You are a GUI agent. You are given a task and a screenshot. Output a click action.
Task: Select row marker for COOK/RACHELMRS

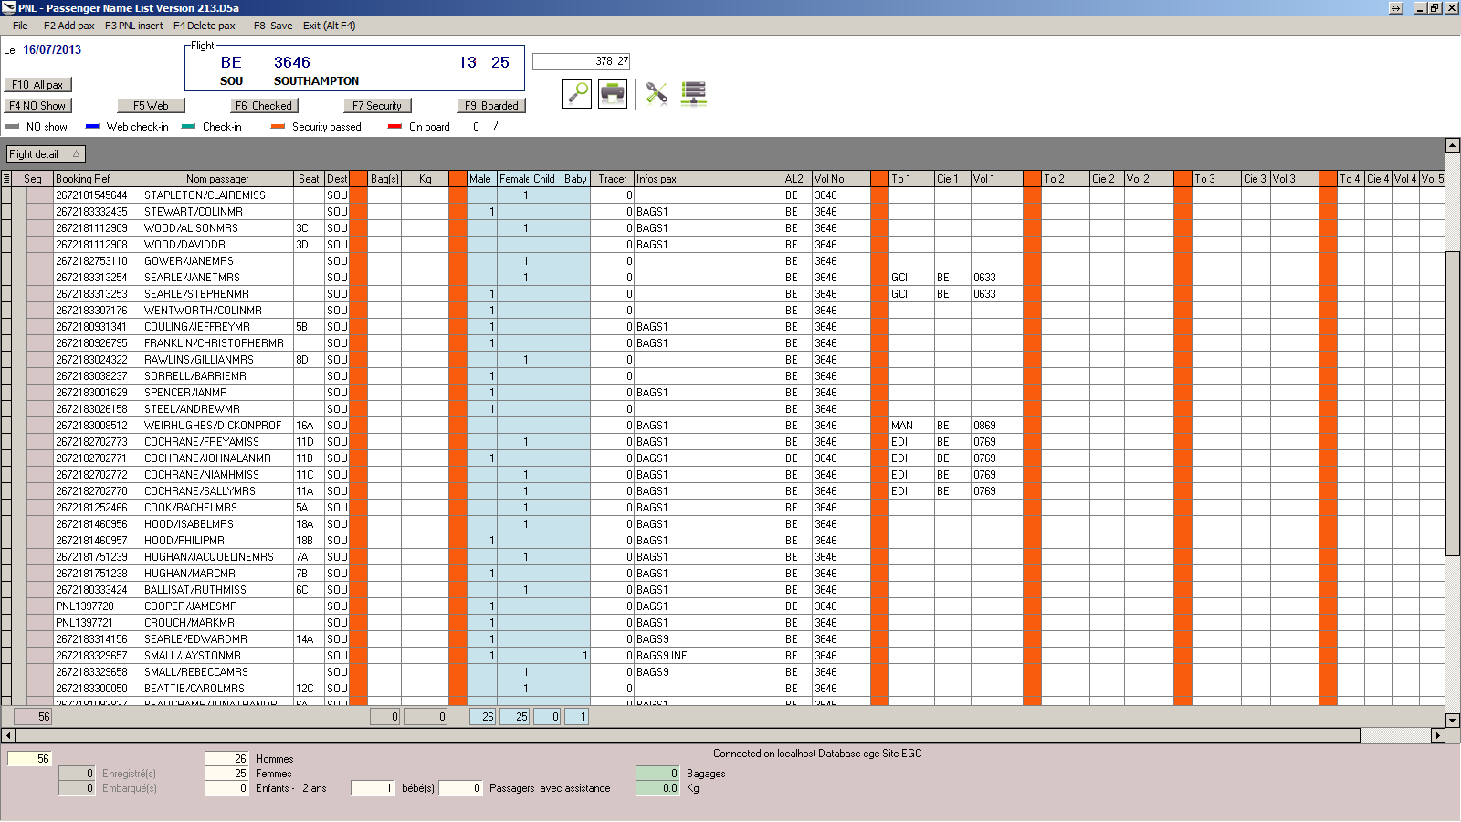coord(6,508)
